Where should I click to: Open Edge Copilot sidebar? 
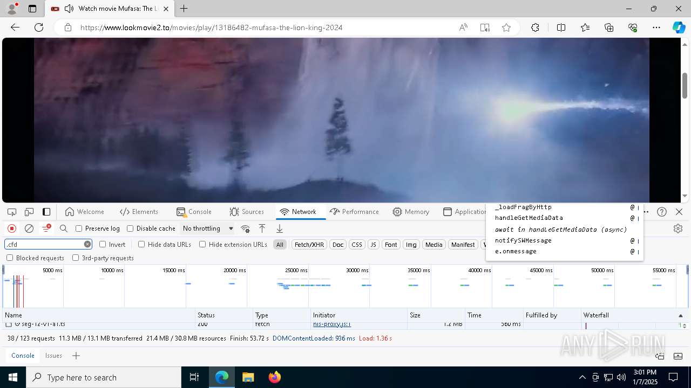pyautogui.click(x=679, y=27)
